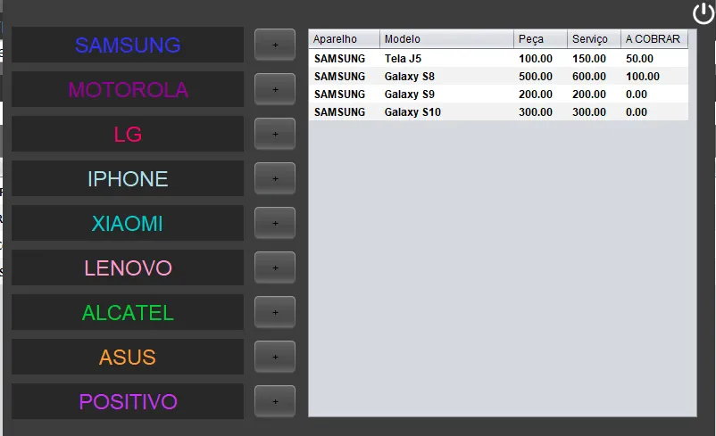
Task: Click the plus button next to MOTOROLA
Action: point(275,89)
